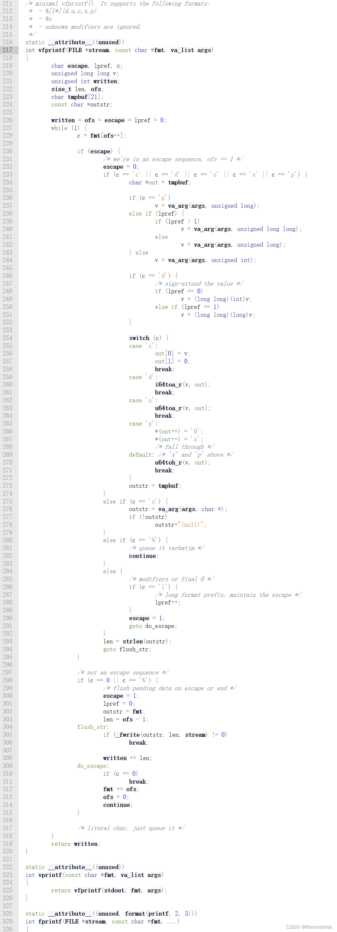This screenshot has height=932, width=337.
Task: Click 'size_t' type on line 222
Action: (61, 89)
